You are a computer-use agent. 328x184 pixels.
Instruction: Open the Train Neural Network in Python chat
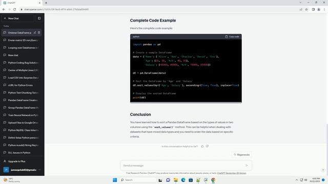coord(22,115)
